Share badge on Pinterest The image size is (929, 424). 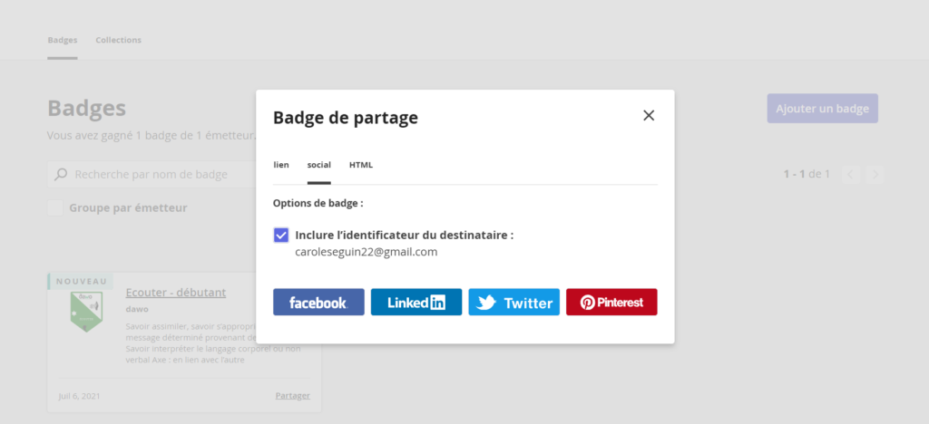tap(612, 303)
